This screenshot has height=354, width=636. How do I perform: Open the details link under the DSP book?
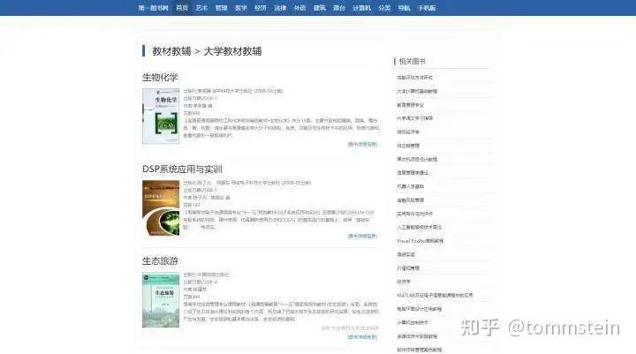362,236
